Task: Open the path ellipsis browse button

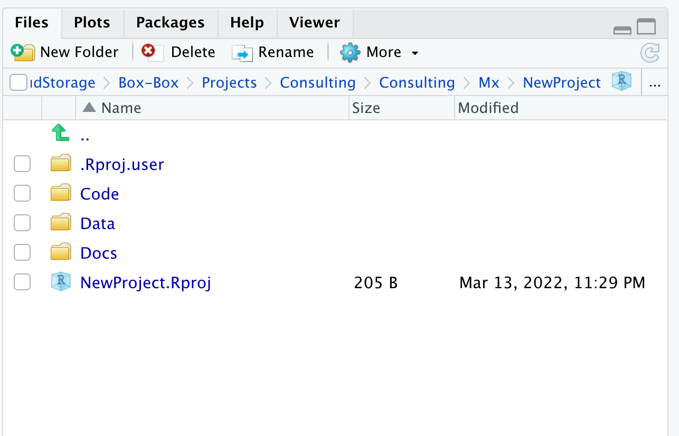Action: (655, 83)
